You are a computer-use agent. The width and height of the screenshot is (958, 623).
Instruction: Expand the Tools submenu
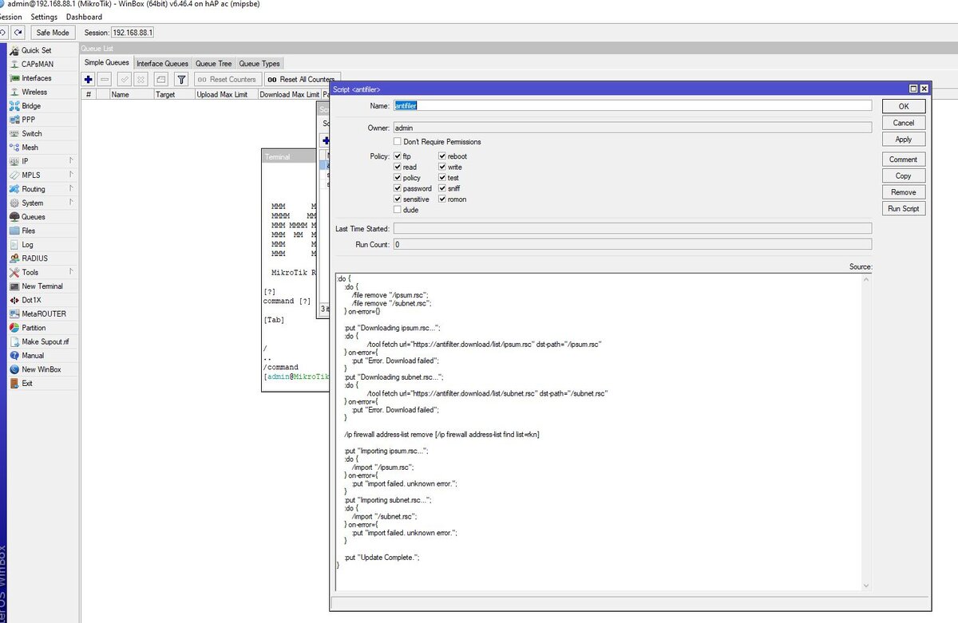[x=43, y=272]
